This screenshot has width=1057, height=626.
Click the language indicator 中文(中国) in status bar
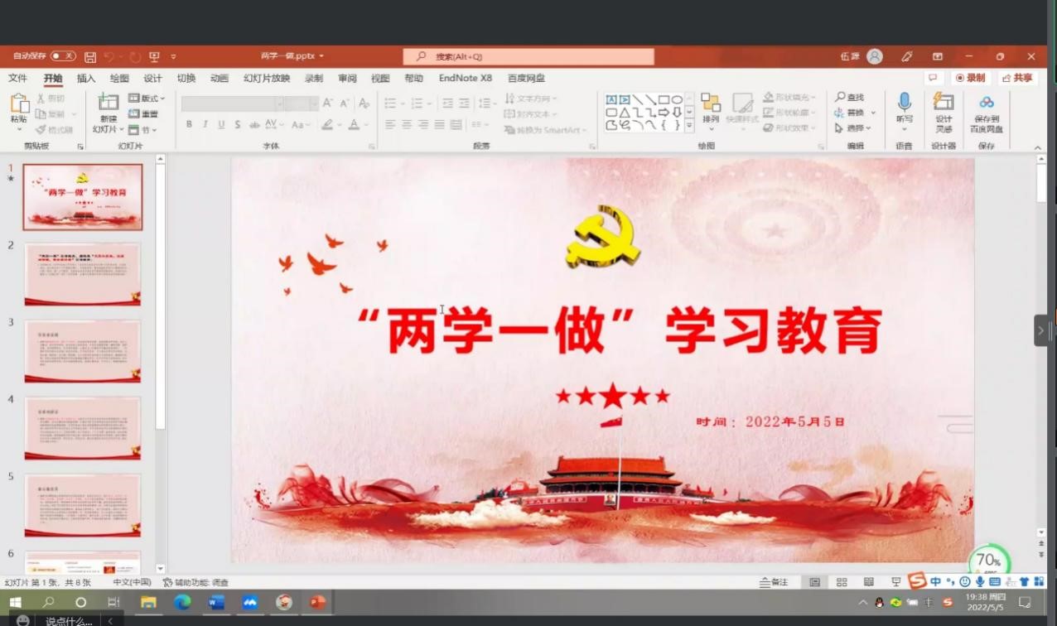pos(132,582)
